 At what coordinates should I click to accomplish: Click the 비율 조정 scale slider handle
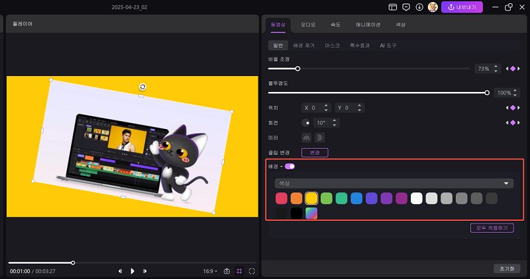pos(297,69)
